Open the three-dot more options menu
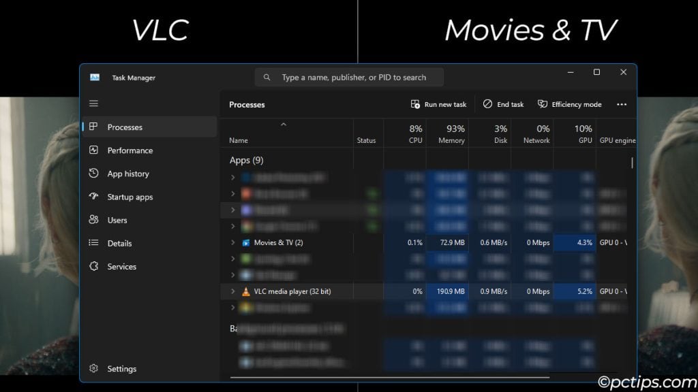Image resolution: width=698 pixels, height=392 pixels. point(622,104)
